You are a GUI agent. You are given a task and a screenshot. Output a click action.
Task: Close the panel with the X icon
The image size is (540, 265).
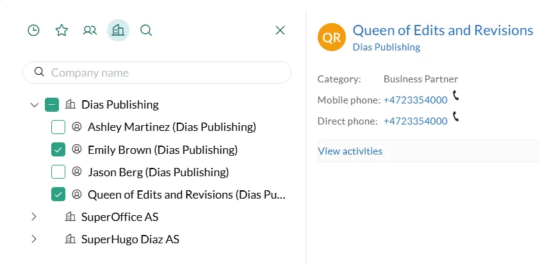[280, 30]
